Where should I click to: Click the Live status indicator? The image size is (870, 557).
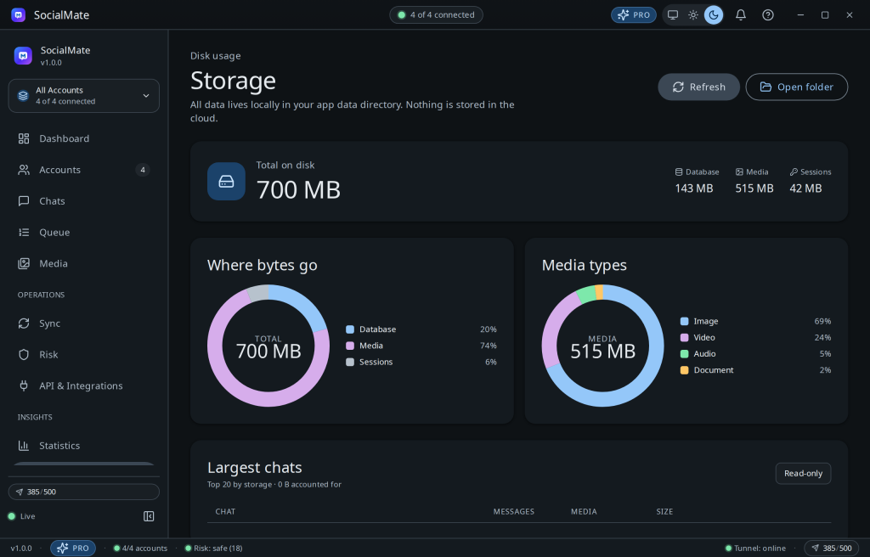(21, 516)
